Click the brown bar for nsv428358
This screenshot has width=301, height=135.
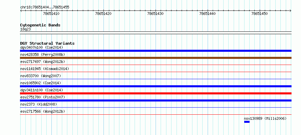coord(156,58)
